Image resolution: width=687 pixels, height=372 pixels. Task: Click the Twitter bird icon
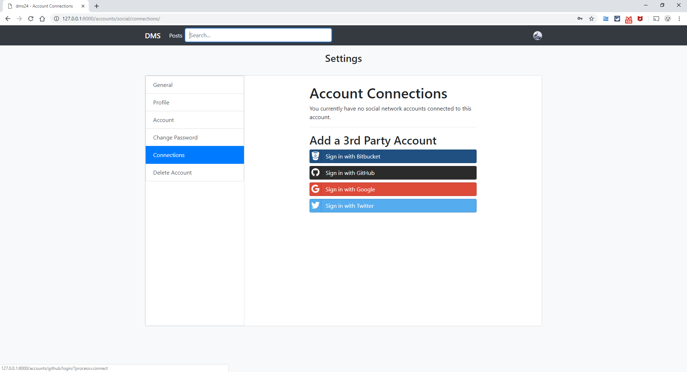coord(315,206)
